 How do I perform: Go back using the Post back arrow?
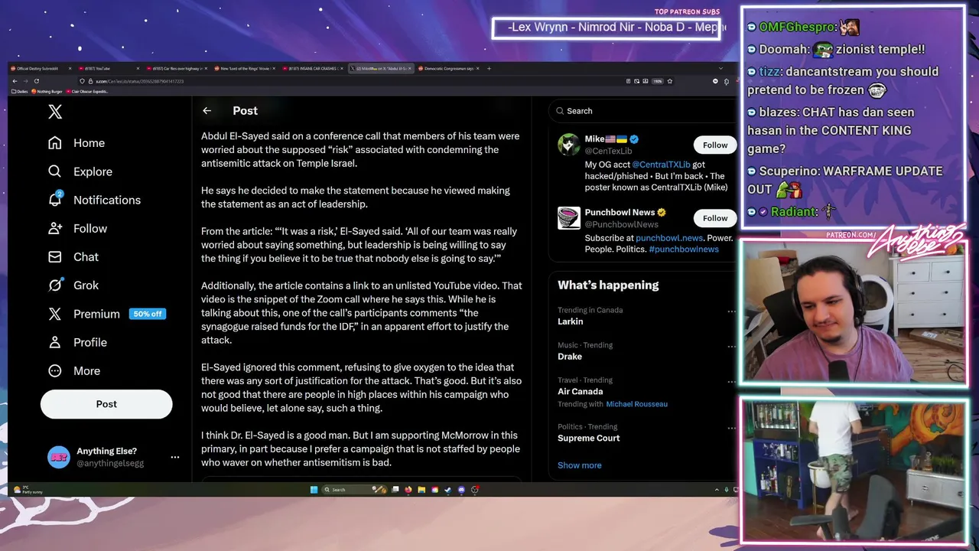pyautogui.click(x=207, y=111)
